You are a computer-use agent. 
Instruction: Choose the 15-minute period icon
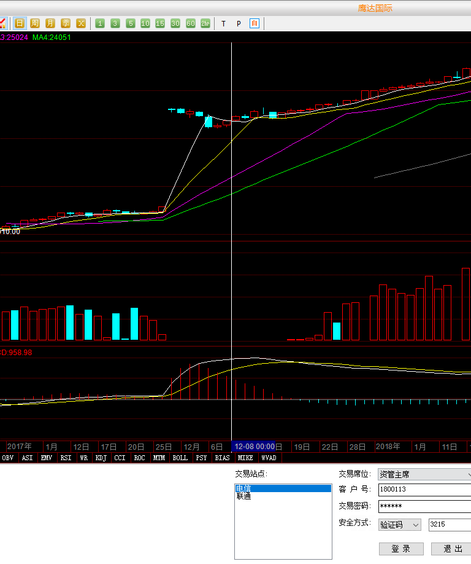pyautogui.click(x=160, y=23)
